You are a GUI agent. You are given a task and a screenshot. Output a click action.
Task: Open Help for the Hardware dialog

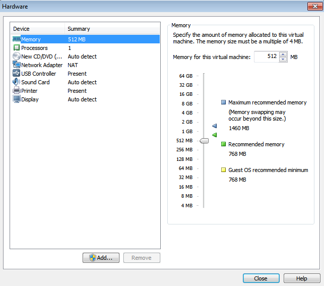pyautogui.click(x=302, y=278)
